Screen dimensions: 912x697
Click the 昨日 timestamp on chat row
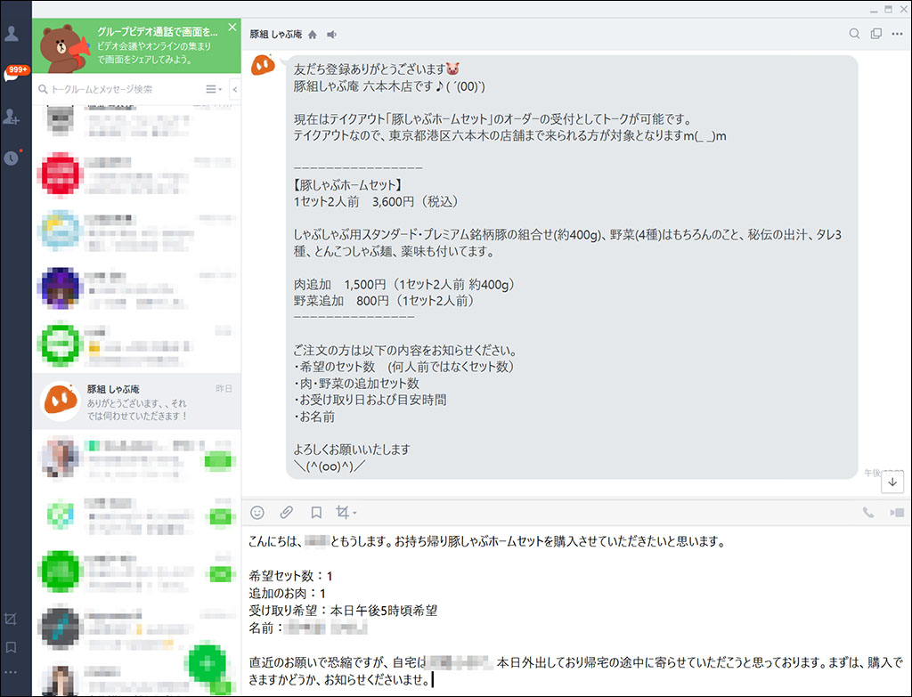coord(224,388)
